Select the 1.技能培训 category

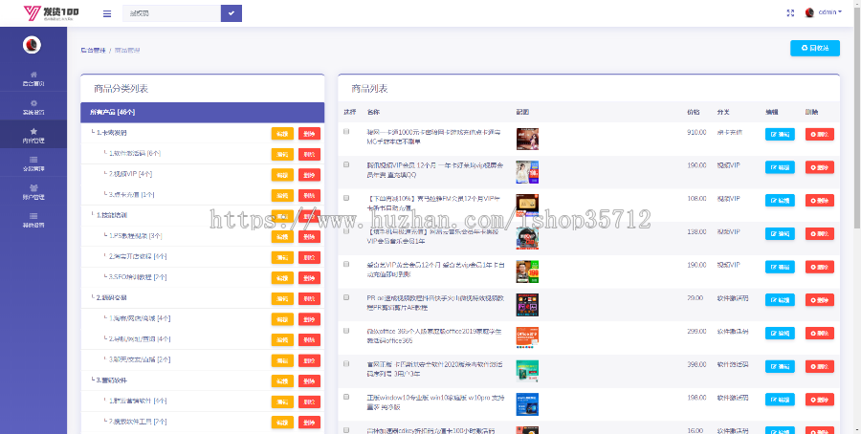[112, 215]
